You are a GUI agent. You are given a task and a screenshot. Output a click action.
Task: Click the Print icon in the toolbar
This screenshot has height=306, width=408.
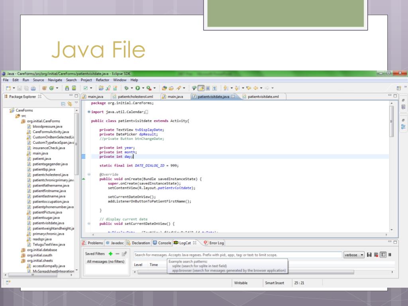click(33, 88)
